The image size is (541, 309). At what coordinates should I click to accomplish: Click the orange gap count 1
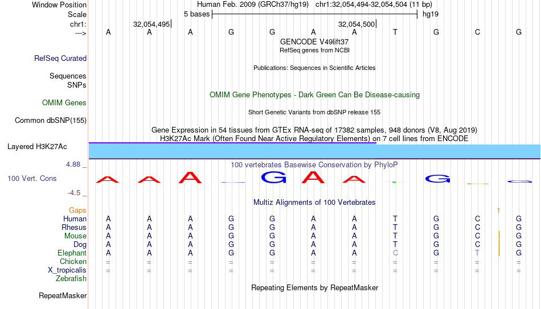(498, 211)
